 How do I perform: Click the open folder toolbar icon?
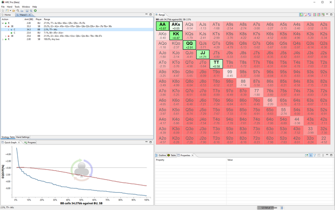point(14,11)
